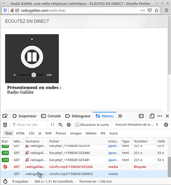The image size is (171, 185).
Task: Click the 9 requêtes status entry
Action: pos(20,181)
